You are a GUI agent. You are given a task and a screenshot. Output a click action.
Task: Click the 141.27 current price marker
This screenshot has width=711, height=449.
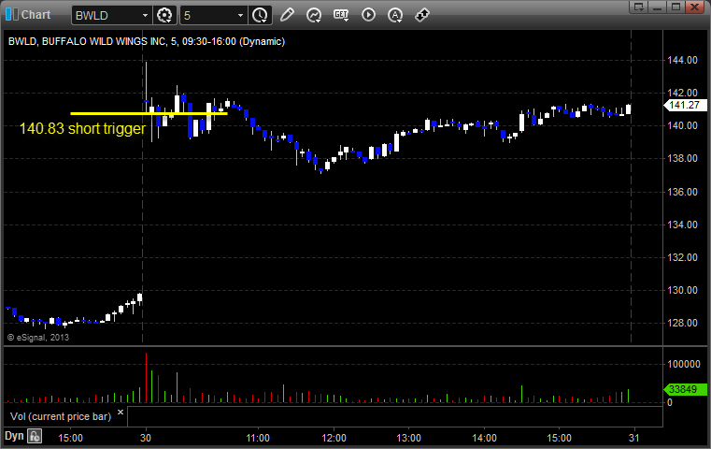pos(685,106)
